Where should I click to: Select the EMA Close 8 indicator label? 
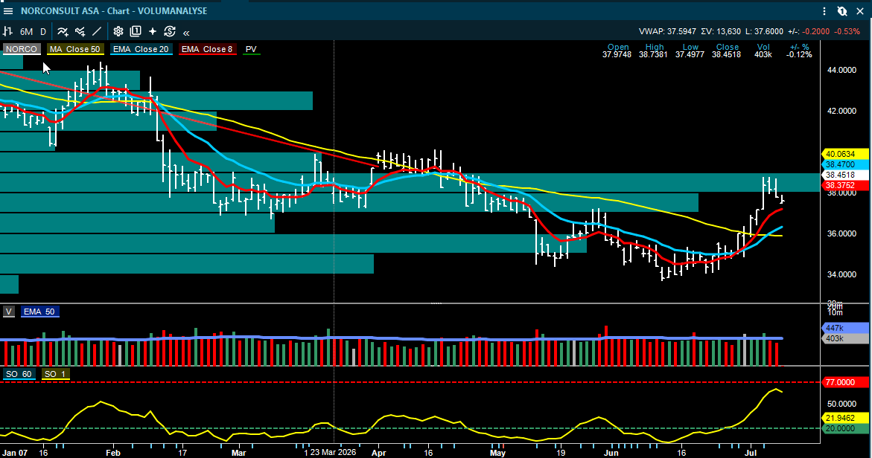pyautogui.click(x=207, y=49)
